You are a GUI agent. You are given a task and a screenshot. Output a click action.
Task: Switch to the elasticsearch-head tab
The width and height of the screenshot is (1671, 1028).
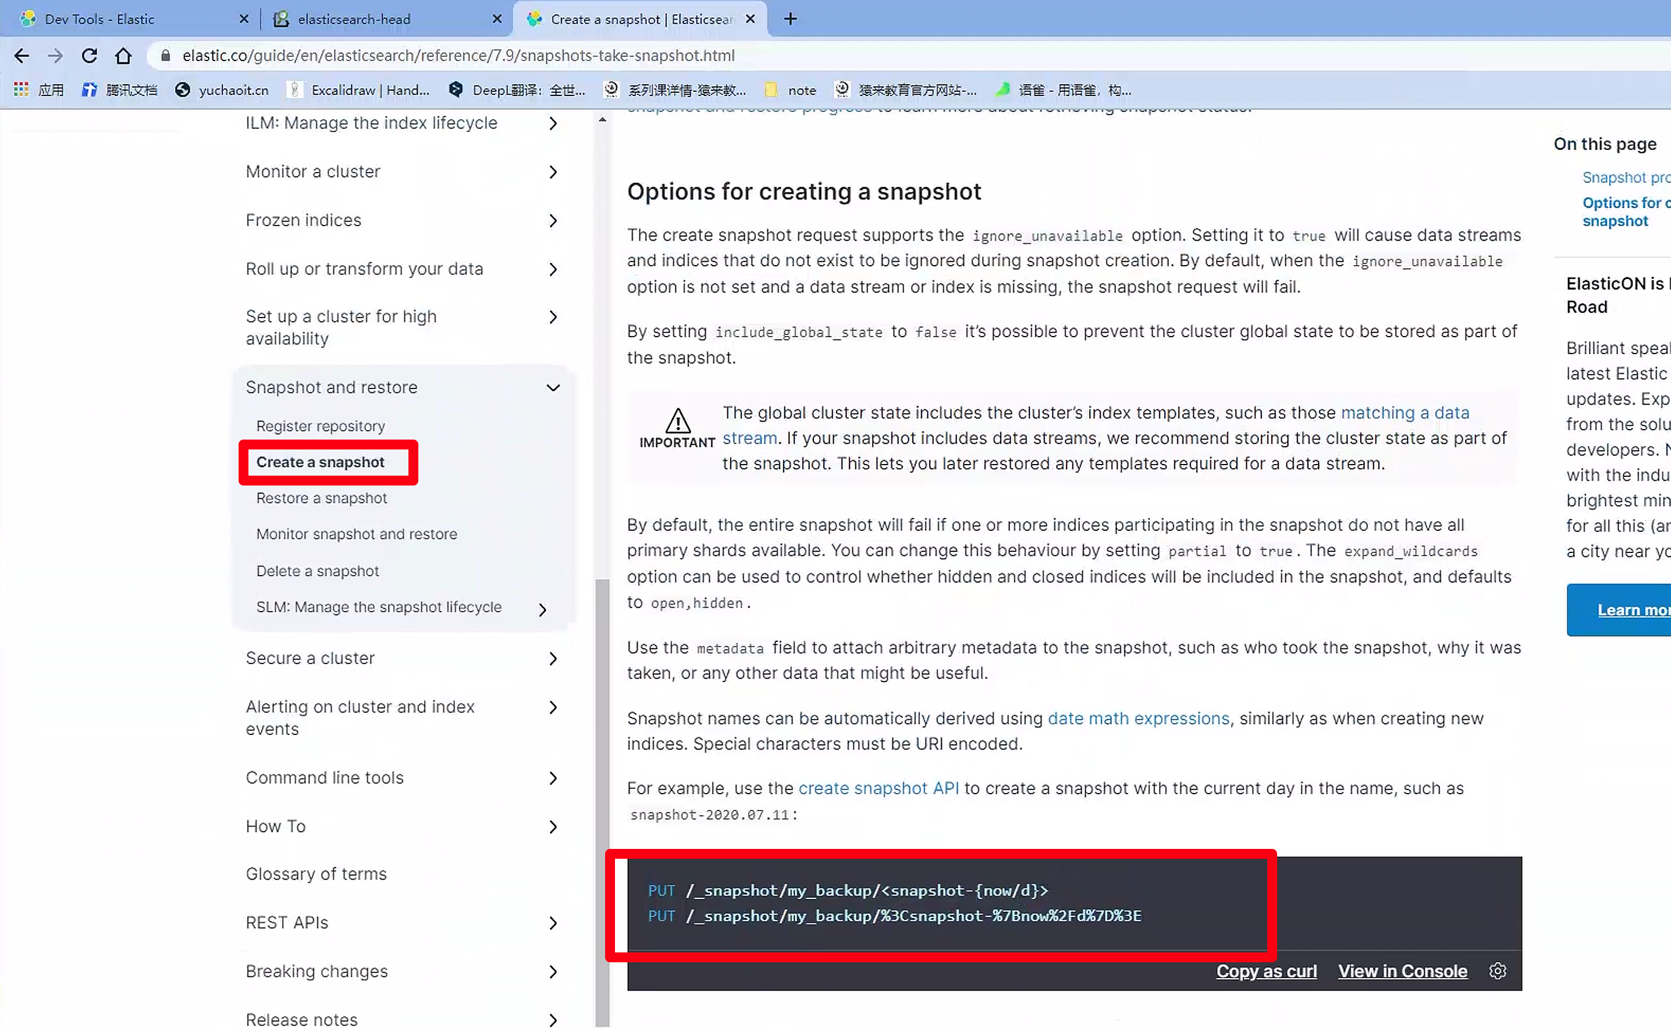pyautogui.click(x=354, y=19)
